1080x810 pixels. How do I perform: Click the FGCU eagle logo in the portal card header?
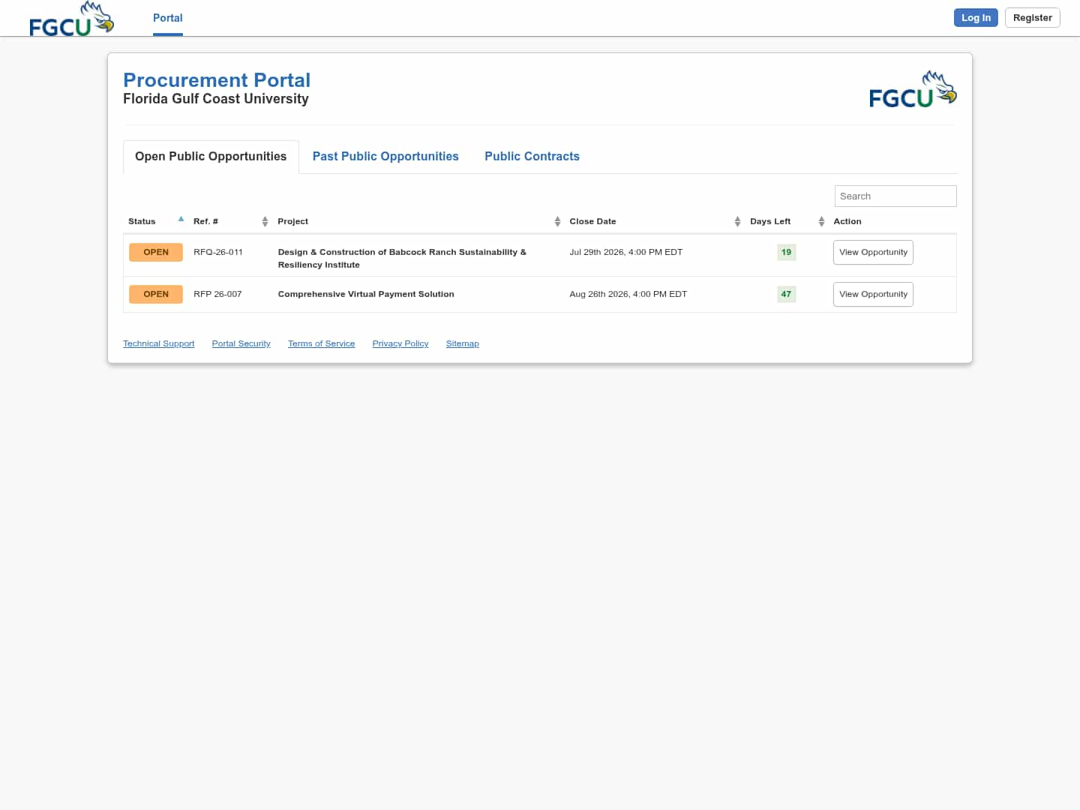pos(913,89)
